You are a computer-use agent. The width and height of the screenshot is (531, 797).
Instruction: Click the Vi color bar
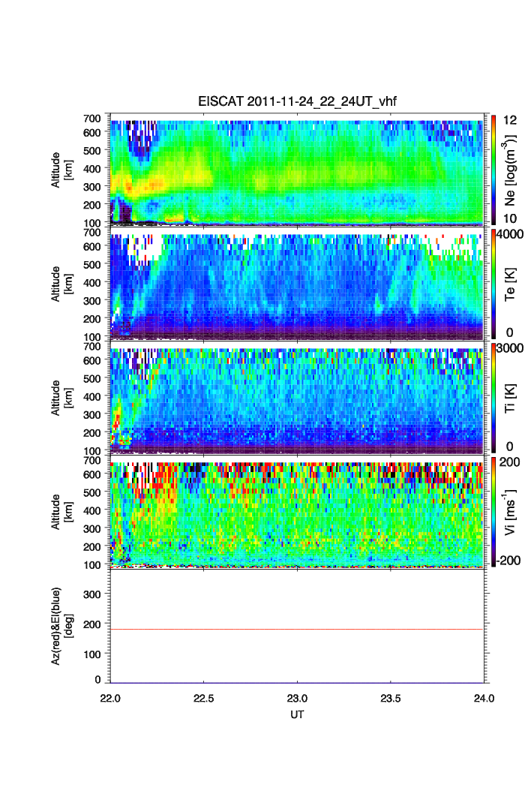coord(493,512)
